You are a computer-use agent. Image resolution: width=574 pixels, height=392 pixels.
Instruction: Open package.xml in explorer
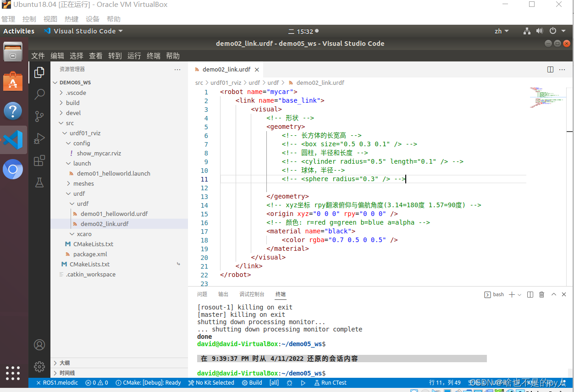click(x=119, y=254)
